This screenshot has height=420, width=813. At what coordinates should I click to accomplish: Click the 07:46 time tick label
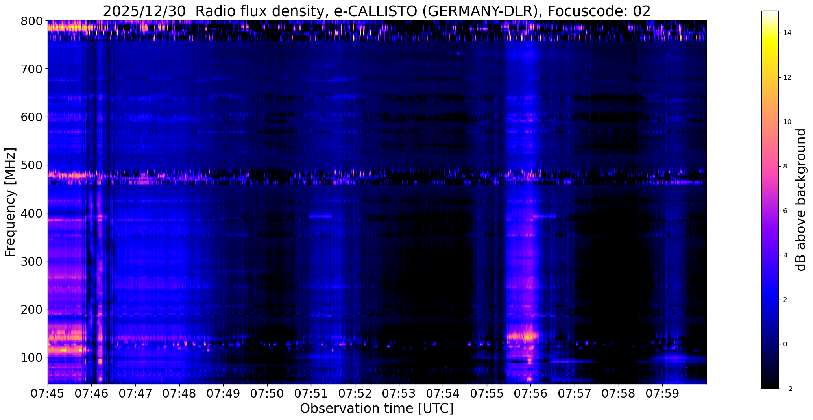pyautogui.click(x=92, y=394)
